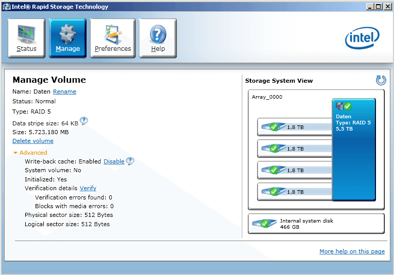Click Verification errors found: 0
394x275 pixels.
tap(74, 197)
